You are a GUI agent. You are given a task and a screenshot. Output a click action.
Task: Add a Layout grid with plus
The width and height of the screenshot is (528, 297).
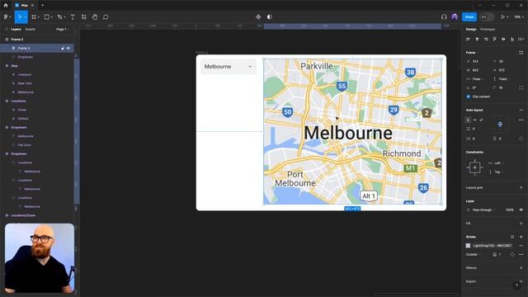coord(521,187)
